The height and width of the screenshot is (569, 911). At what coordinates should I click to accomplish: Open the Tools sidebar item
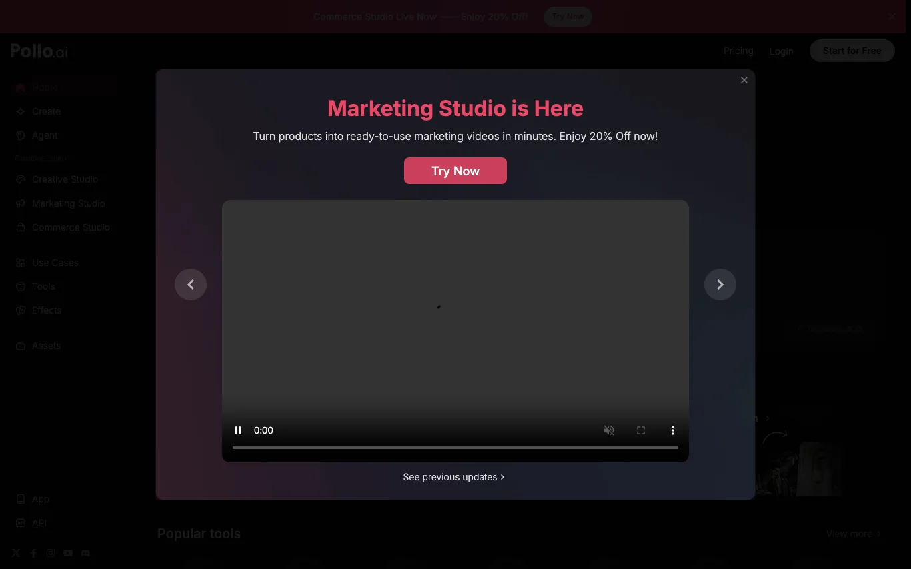pos(65,286)
